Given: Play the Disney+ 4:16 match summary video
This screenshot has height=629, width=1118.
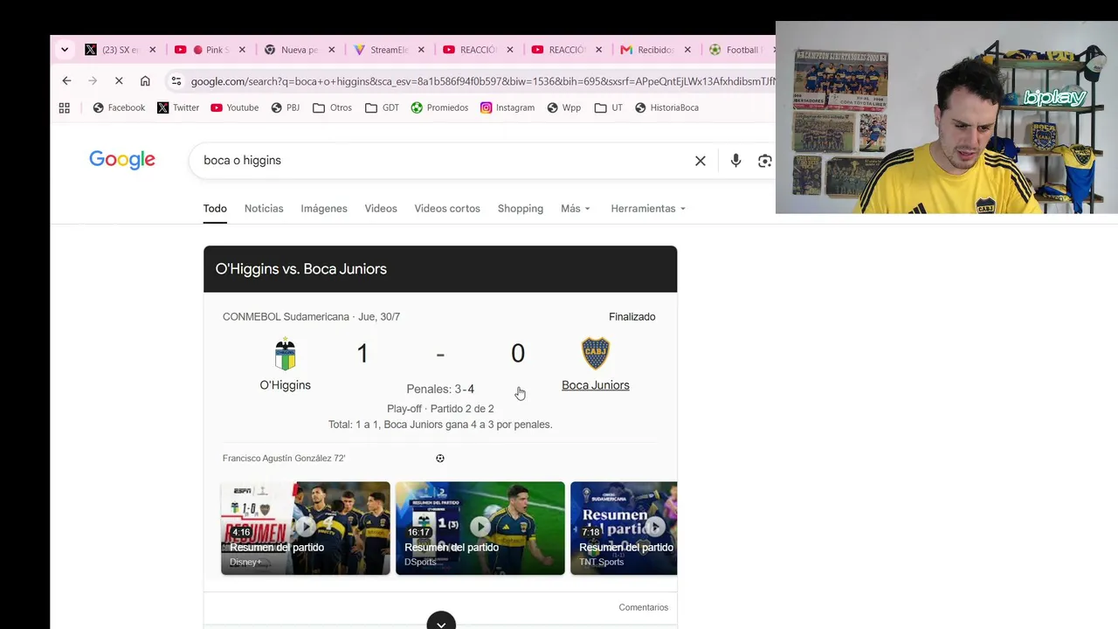Looking at the screenshot, I should coord(306,528).
